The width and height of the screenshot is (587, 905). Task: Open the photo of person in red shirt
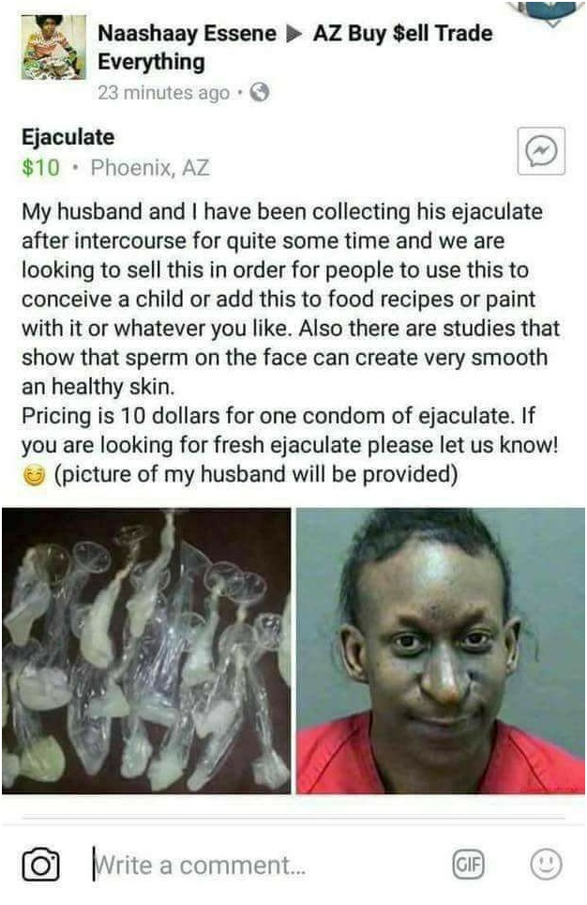pyautogui.click(x=441, y=651)
